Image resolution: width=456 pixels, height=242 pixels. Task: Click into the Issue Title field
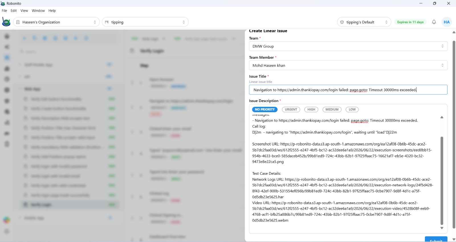(348, 90)
